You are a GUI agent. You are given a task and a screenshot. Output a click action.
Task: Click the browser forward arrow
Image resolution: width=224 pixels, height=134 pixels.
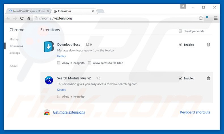(15, 18)
